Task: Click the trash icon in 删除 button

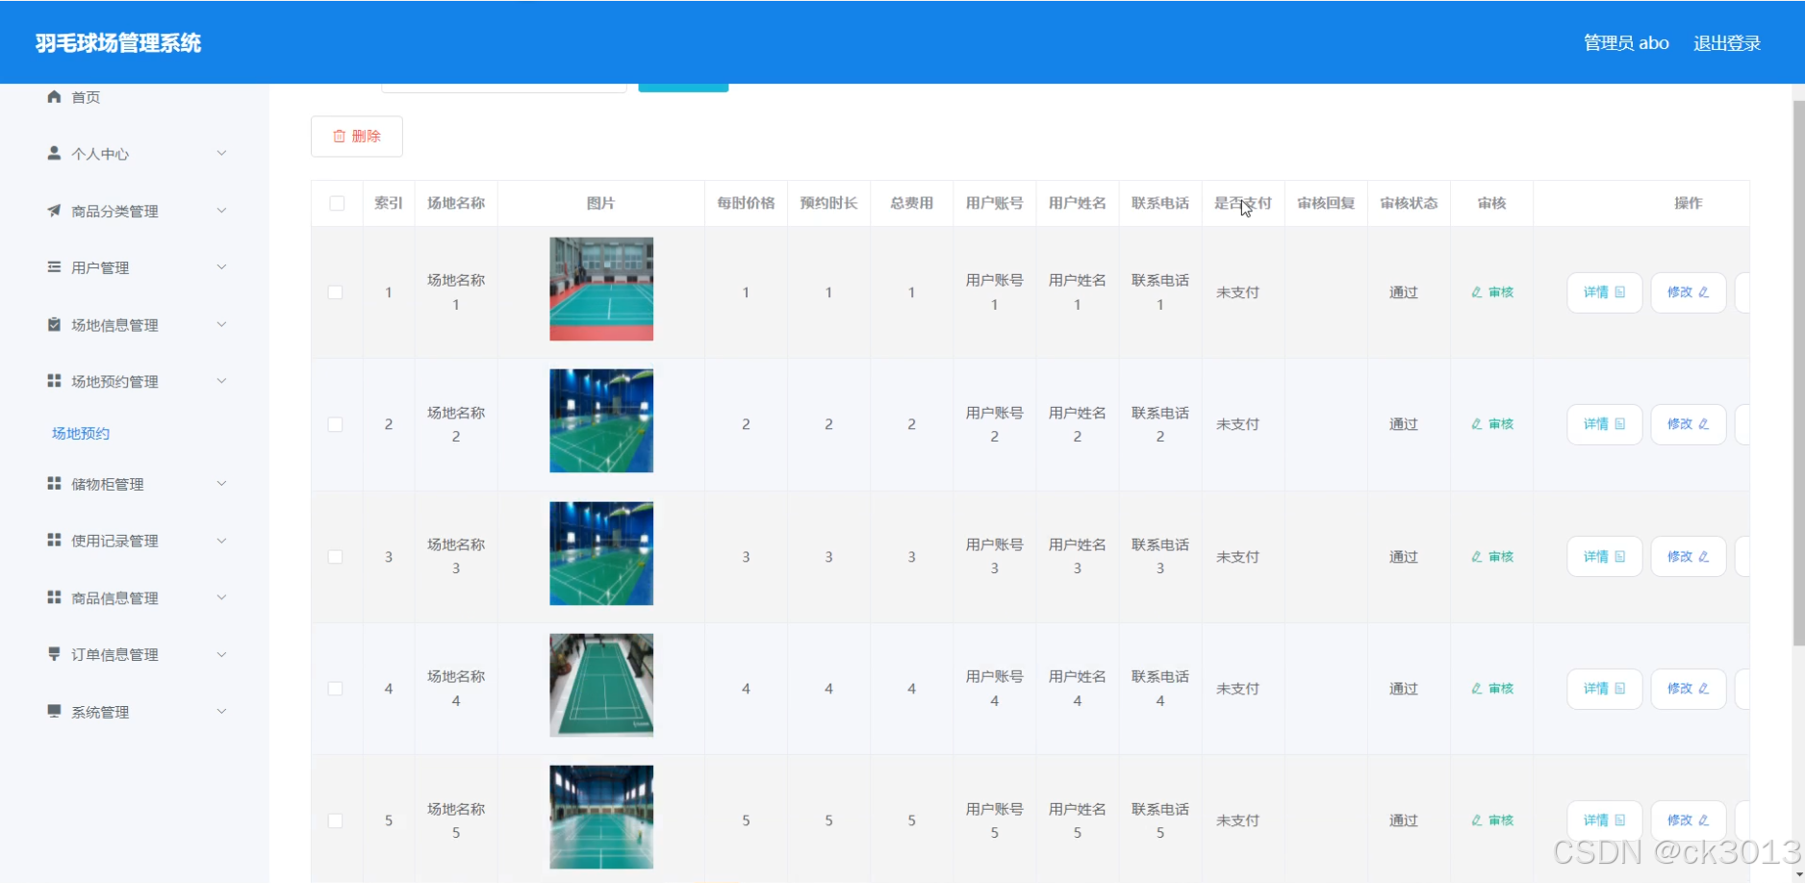Action: pos(339,137)
